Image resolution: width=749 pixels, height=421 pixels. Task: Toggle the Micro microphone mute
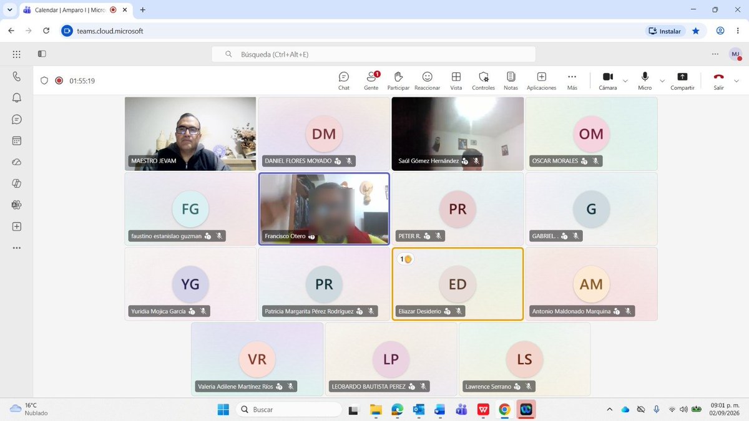click(x=645, y=80)
